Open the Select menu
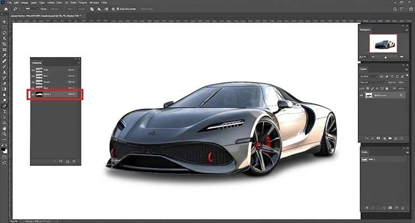This screenshot has height=223, width=415. [50, 3]
